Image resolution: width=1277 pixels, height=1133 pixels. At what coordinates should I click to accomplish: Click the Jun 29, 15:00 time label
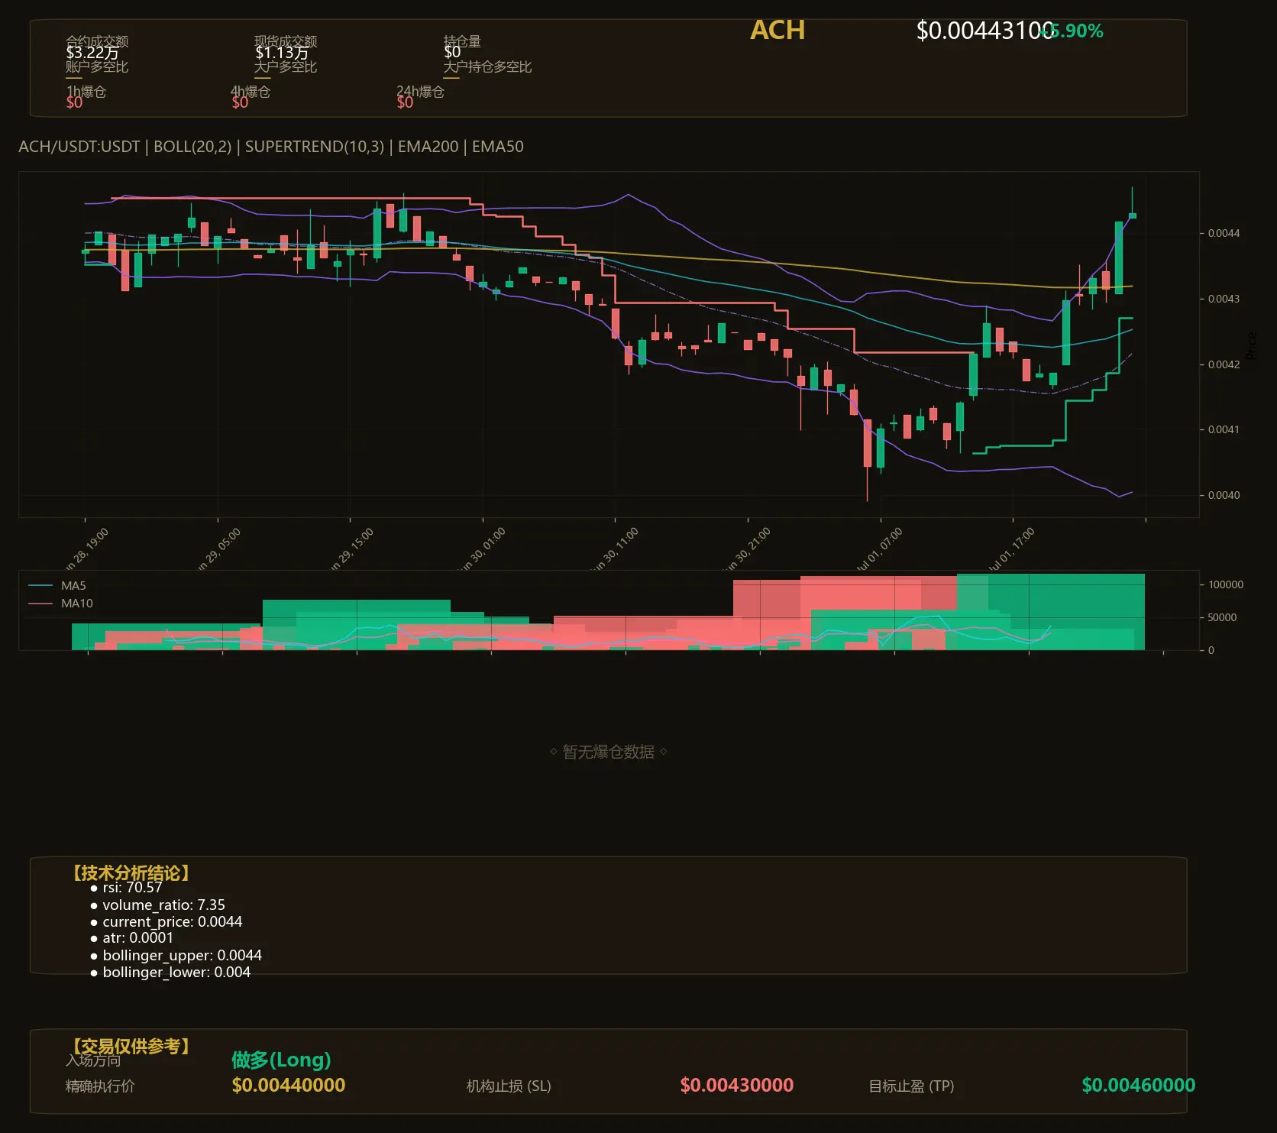point(350,549)
